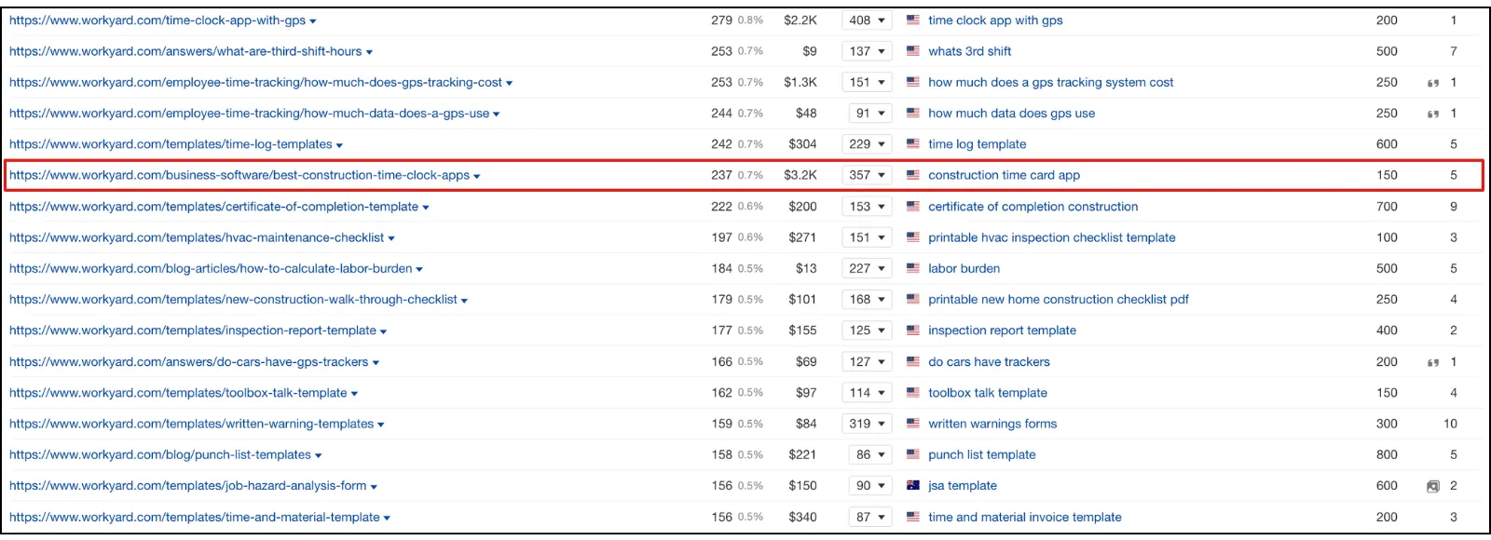Click the '$1.3K' traffic value
The height and width of the screenshot is (540, 1491).
pyautogui.click(x=800, y=82)
